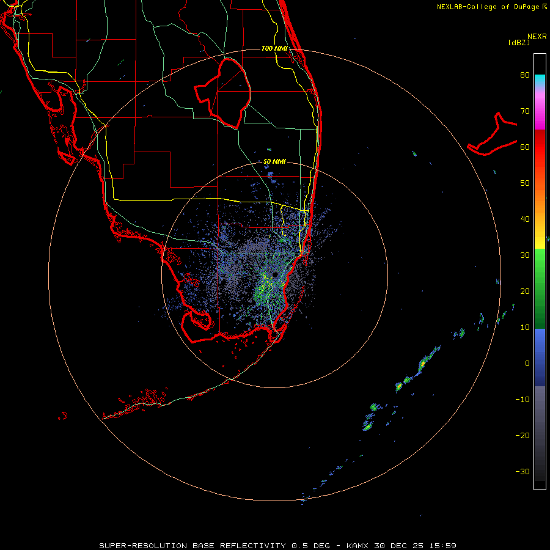The image size is (550, 550).
Task: Click the -20 dBZ scale value
Action: point(522,435)
